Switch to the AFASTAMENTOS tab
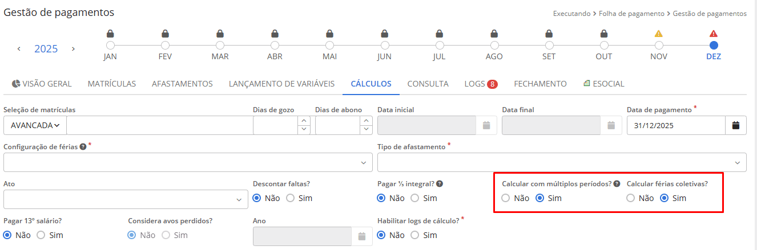This screenshot has height=250, width=757. coord(182,84)
